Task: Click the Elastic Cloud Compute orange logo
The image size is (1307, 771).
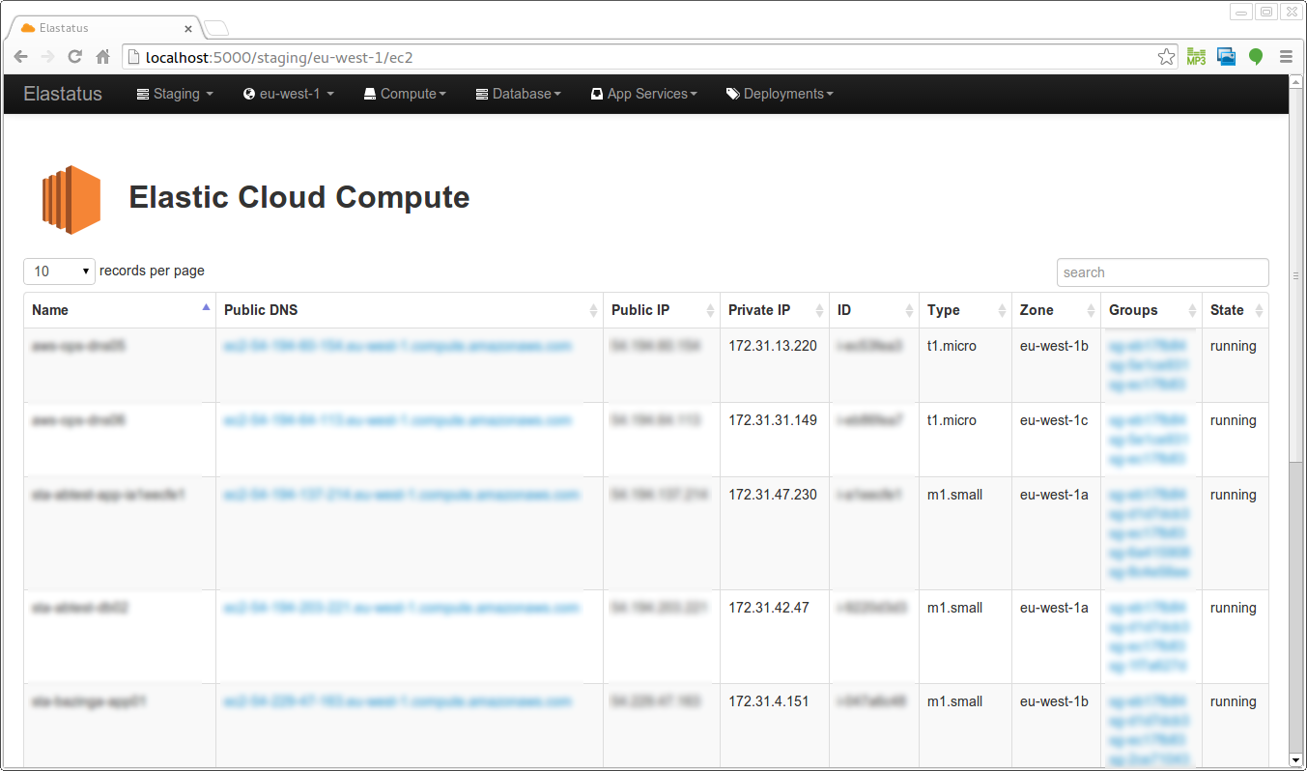Action: coord(71,199)
